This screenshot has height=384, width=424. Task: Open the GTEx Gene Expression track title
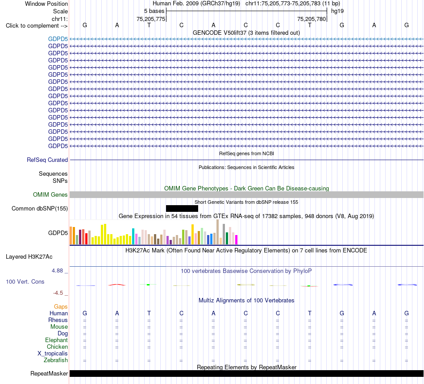(246, 216)
